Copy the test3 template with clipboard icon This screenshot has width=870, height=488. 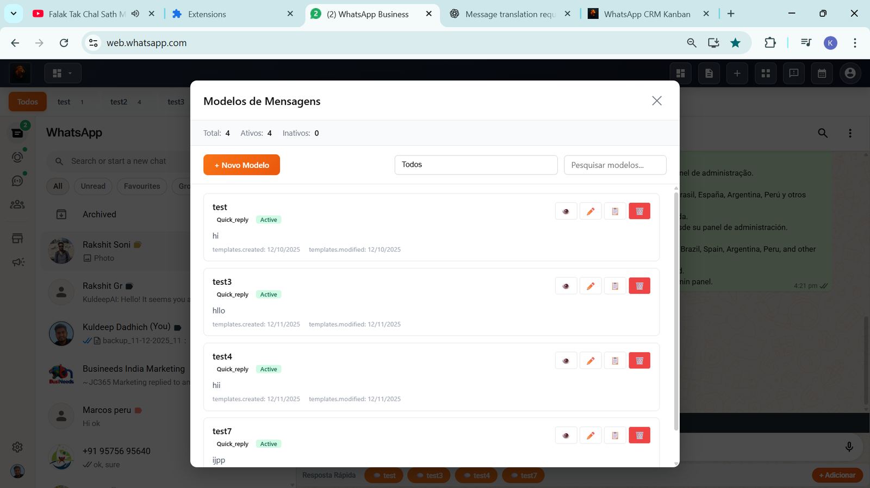point(615,286)
